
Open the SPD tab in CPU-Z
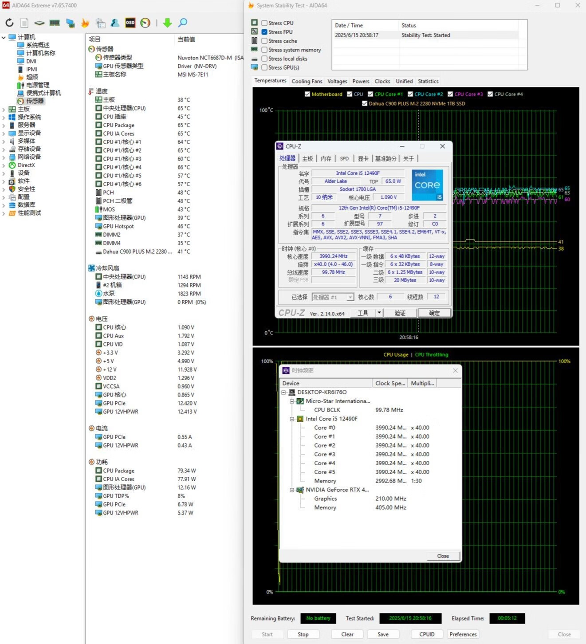344,158
